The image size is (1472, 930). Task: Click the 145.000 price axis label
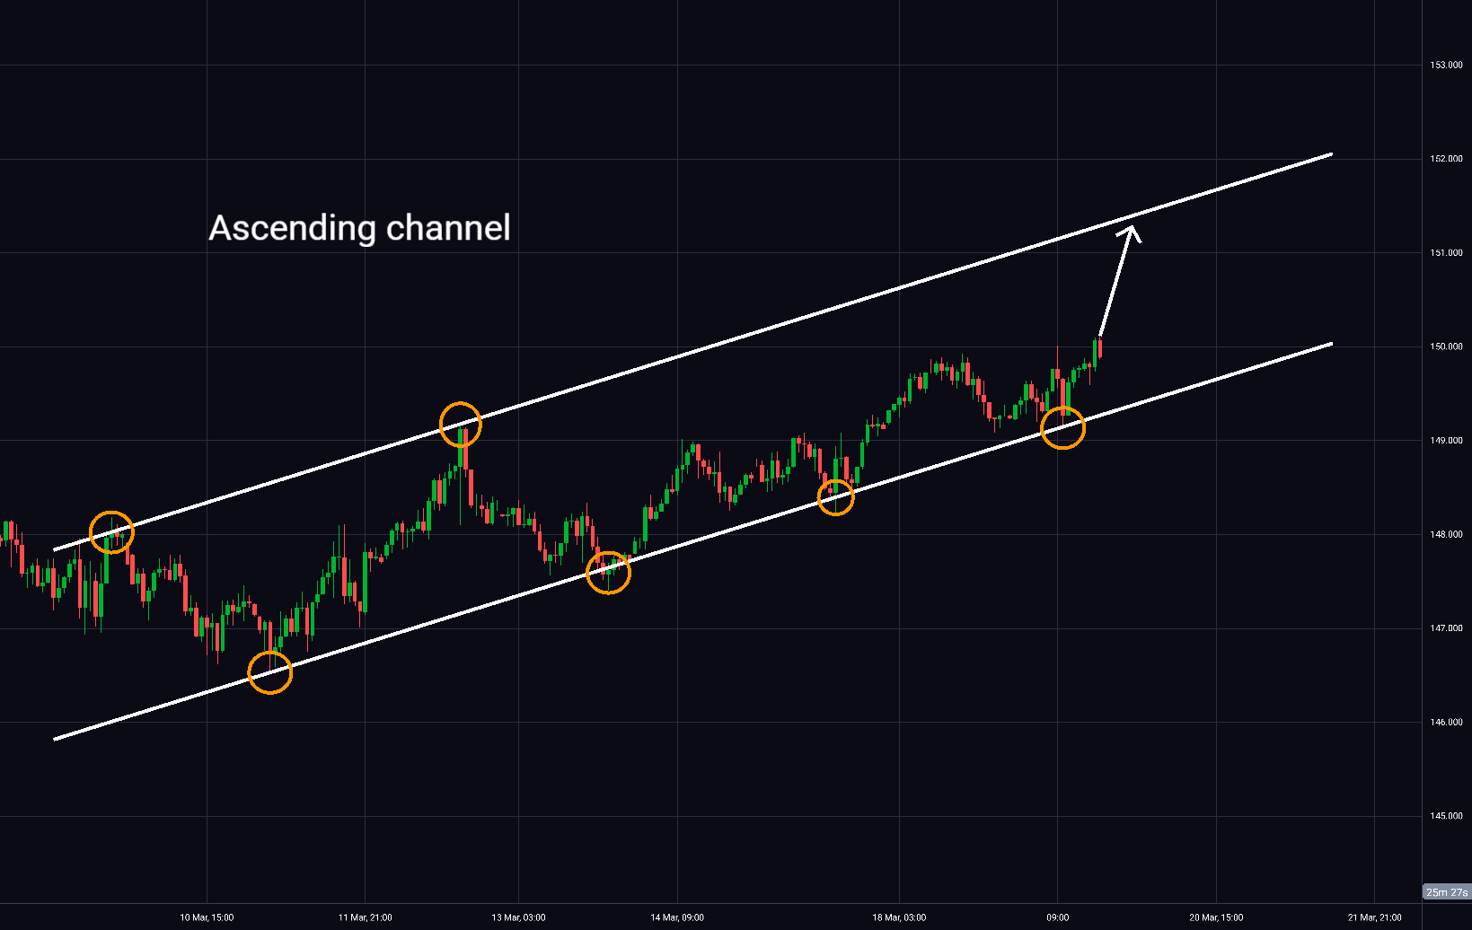coord(1446,816)
